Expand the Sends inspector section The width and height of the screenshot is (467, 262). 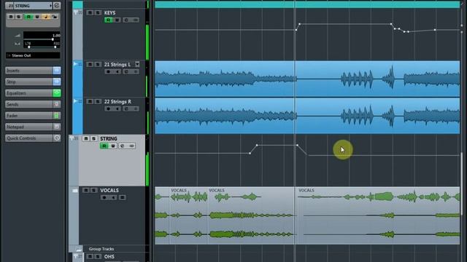[x=29, y=104]
